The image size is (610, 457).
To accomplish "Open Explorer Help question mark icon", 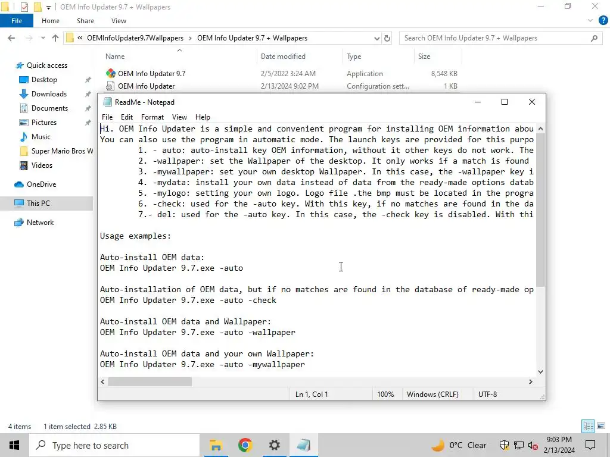I will (603, 21).
